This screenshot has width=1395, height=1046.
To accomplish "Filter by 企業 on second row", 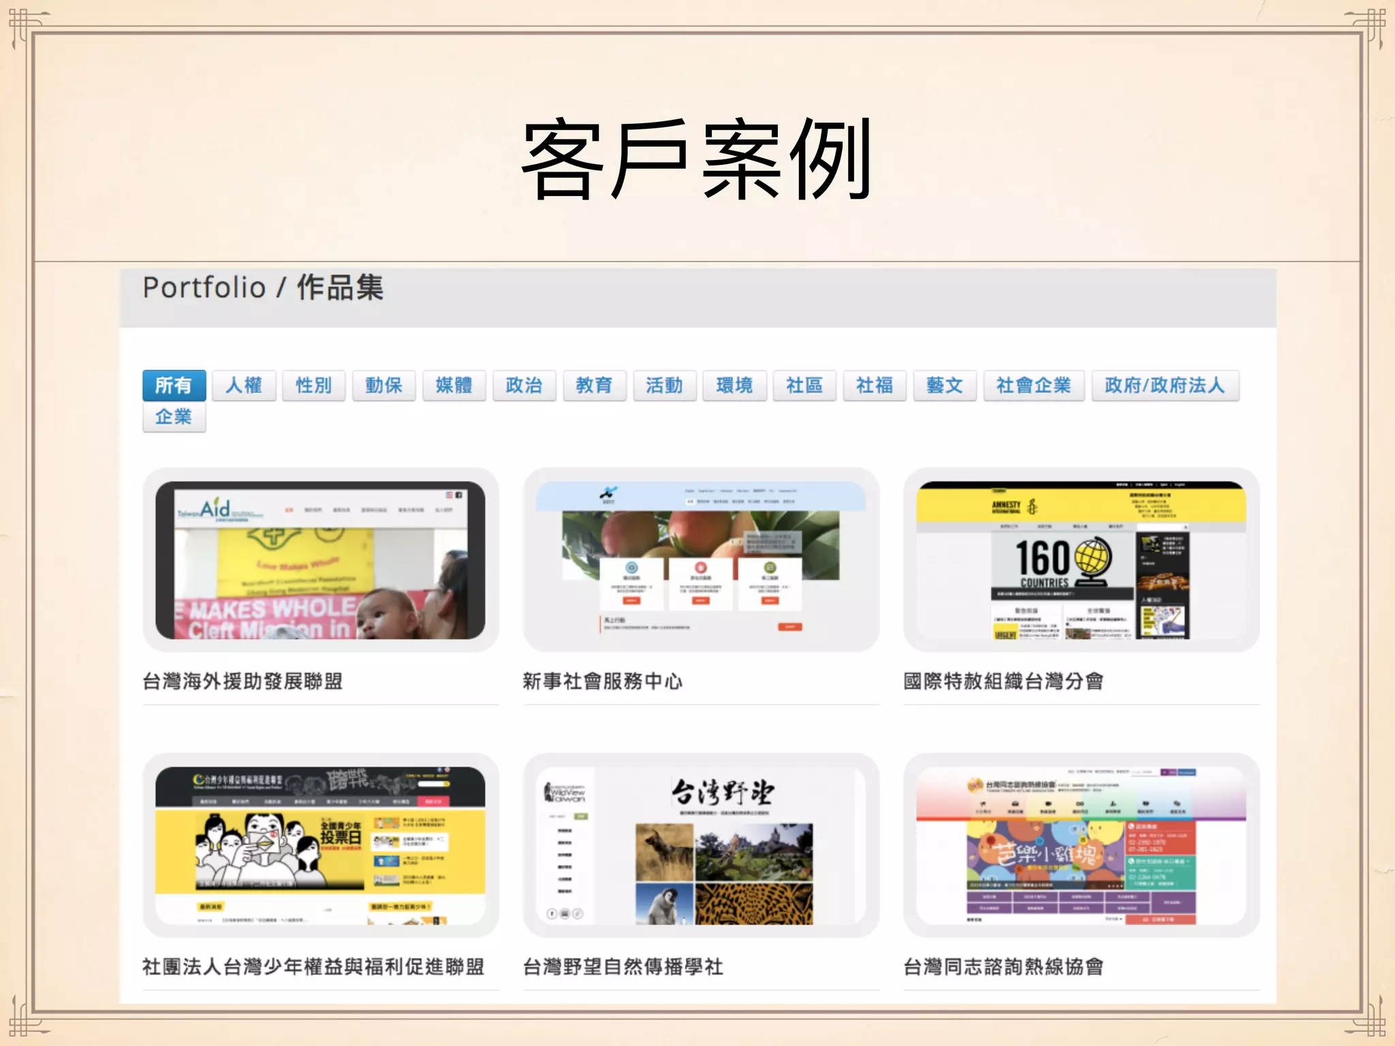I will pos(174,417).
